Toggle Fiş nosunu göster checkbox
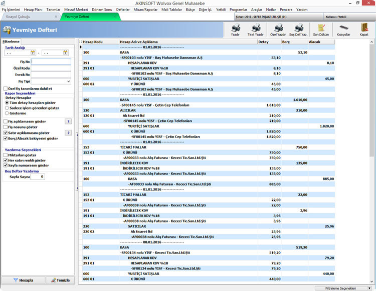 (6, 127)
